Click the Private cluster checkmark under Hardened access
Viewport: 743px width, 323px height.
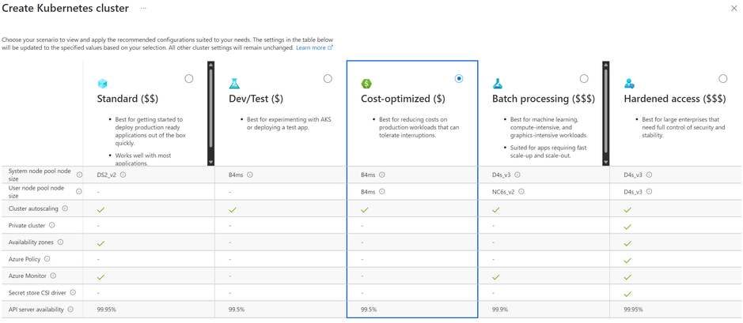627,227
